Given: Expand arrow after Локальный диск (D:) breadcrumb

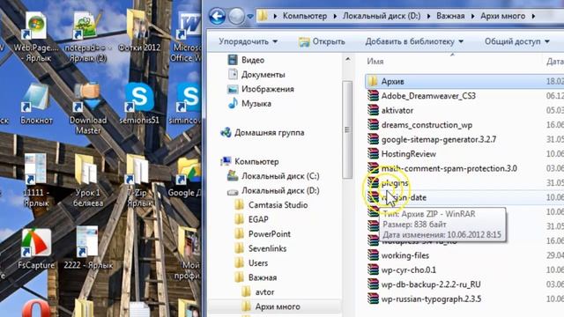Looking at the screenshot, I should (429, 16).
